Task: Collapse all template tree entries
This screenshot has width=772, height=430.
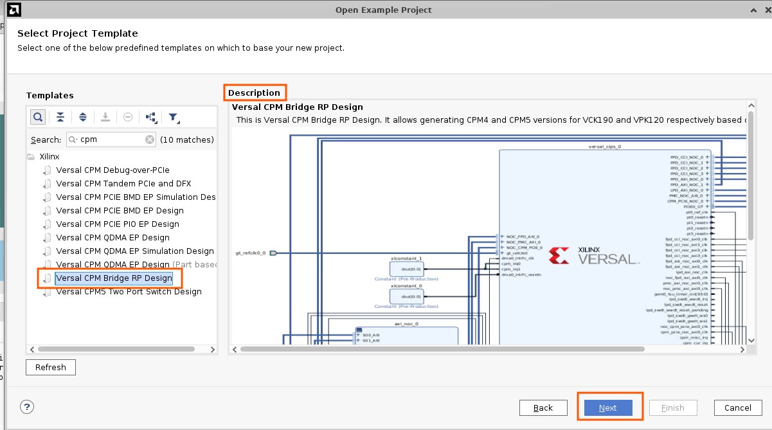Action: click(x=61, y=117)
